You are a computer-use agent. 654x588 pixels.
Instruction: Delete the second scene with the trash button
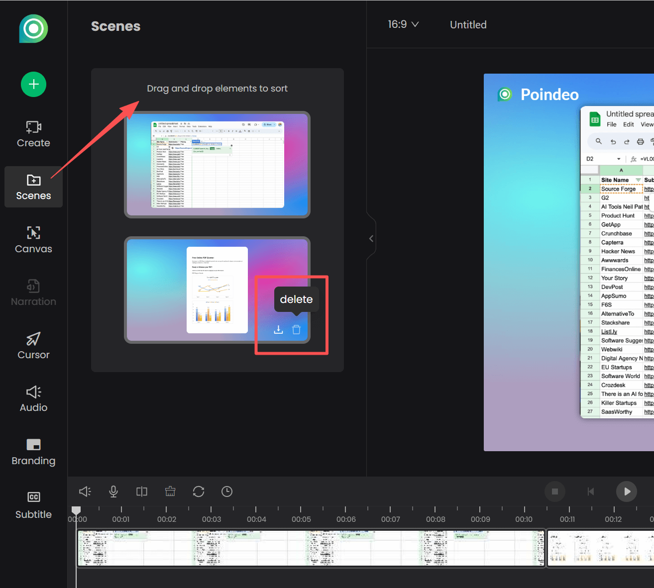point(297,329)
